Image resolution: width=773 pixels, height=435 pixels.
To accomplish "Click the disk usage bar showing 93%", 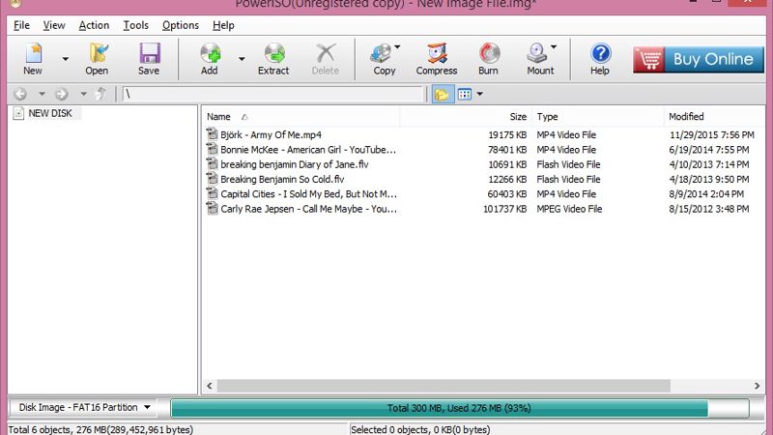I will point(460,408).
